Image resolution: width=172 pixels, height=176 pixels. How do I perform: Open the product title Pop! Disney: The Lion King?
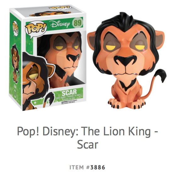87,131
